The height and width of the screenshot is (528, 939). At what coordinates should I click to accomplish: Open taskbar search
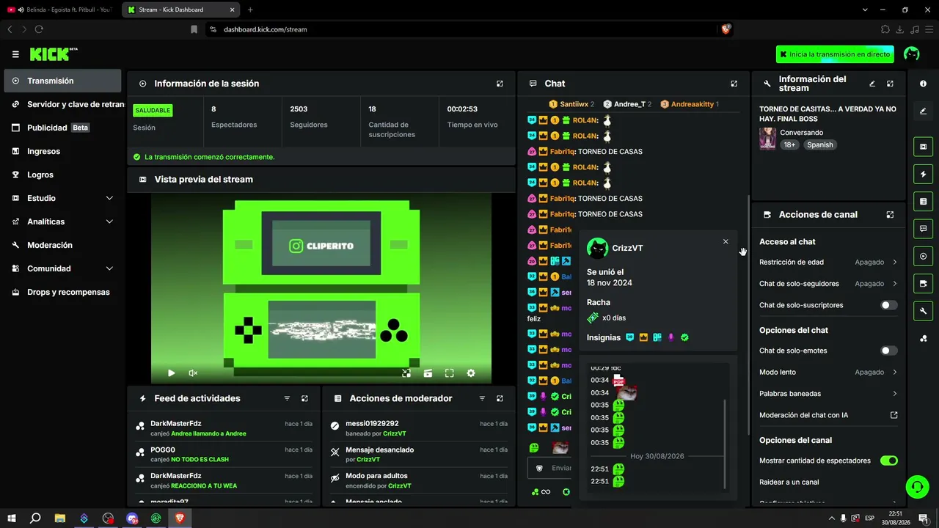pos(35,518)
